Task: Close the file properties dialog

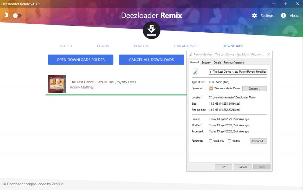Action: [x=269, y=54]
